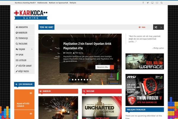Click the chat bubble icon beside Yaşam
This screenshot has width=178, height=119.
pos(17,49)
